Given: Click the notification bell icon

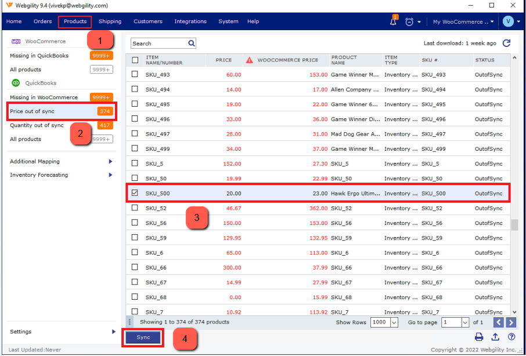Looking at the screenshot, I should (394, 22).
